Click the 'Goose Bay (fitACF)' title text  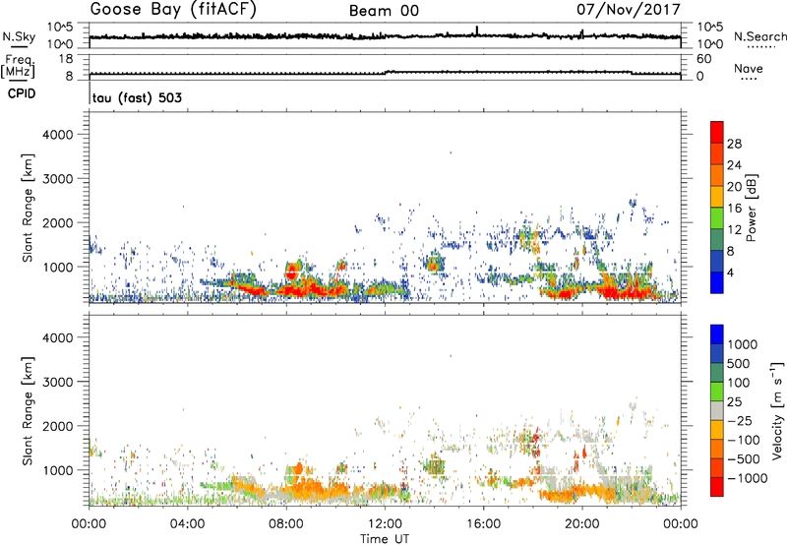point(173,10)
